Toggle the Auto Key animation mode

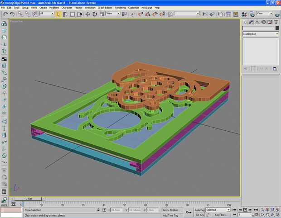199,210
